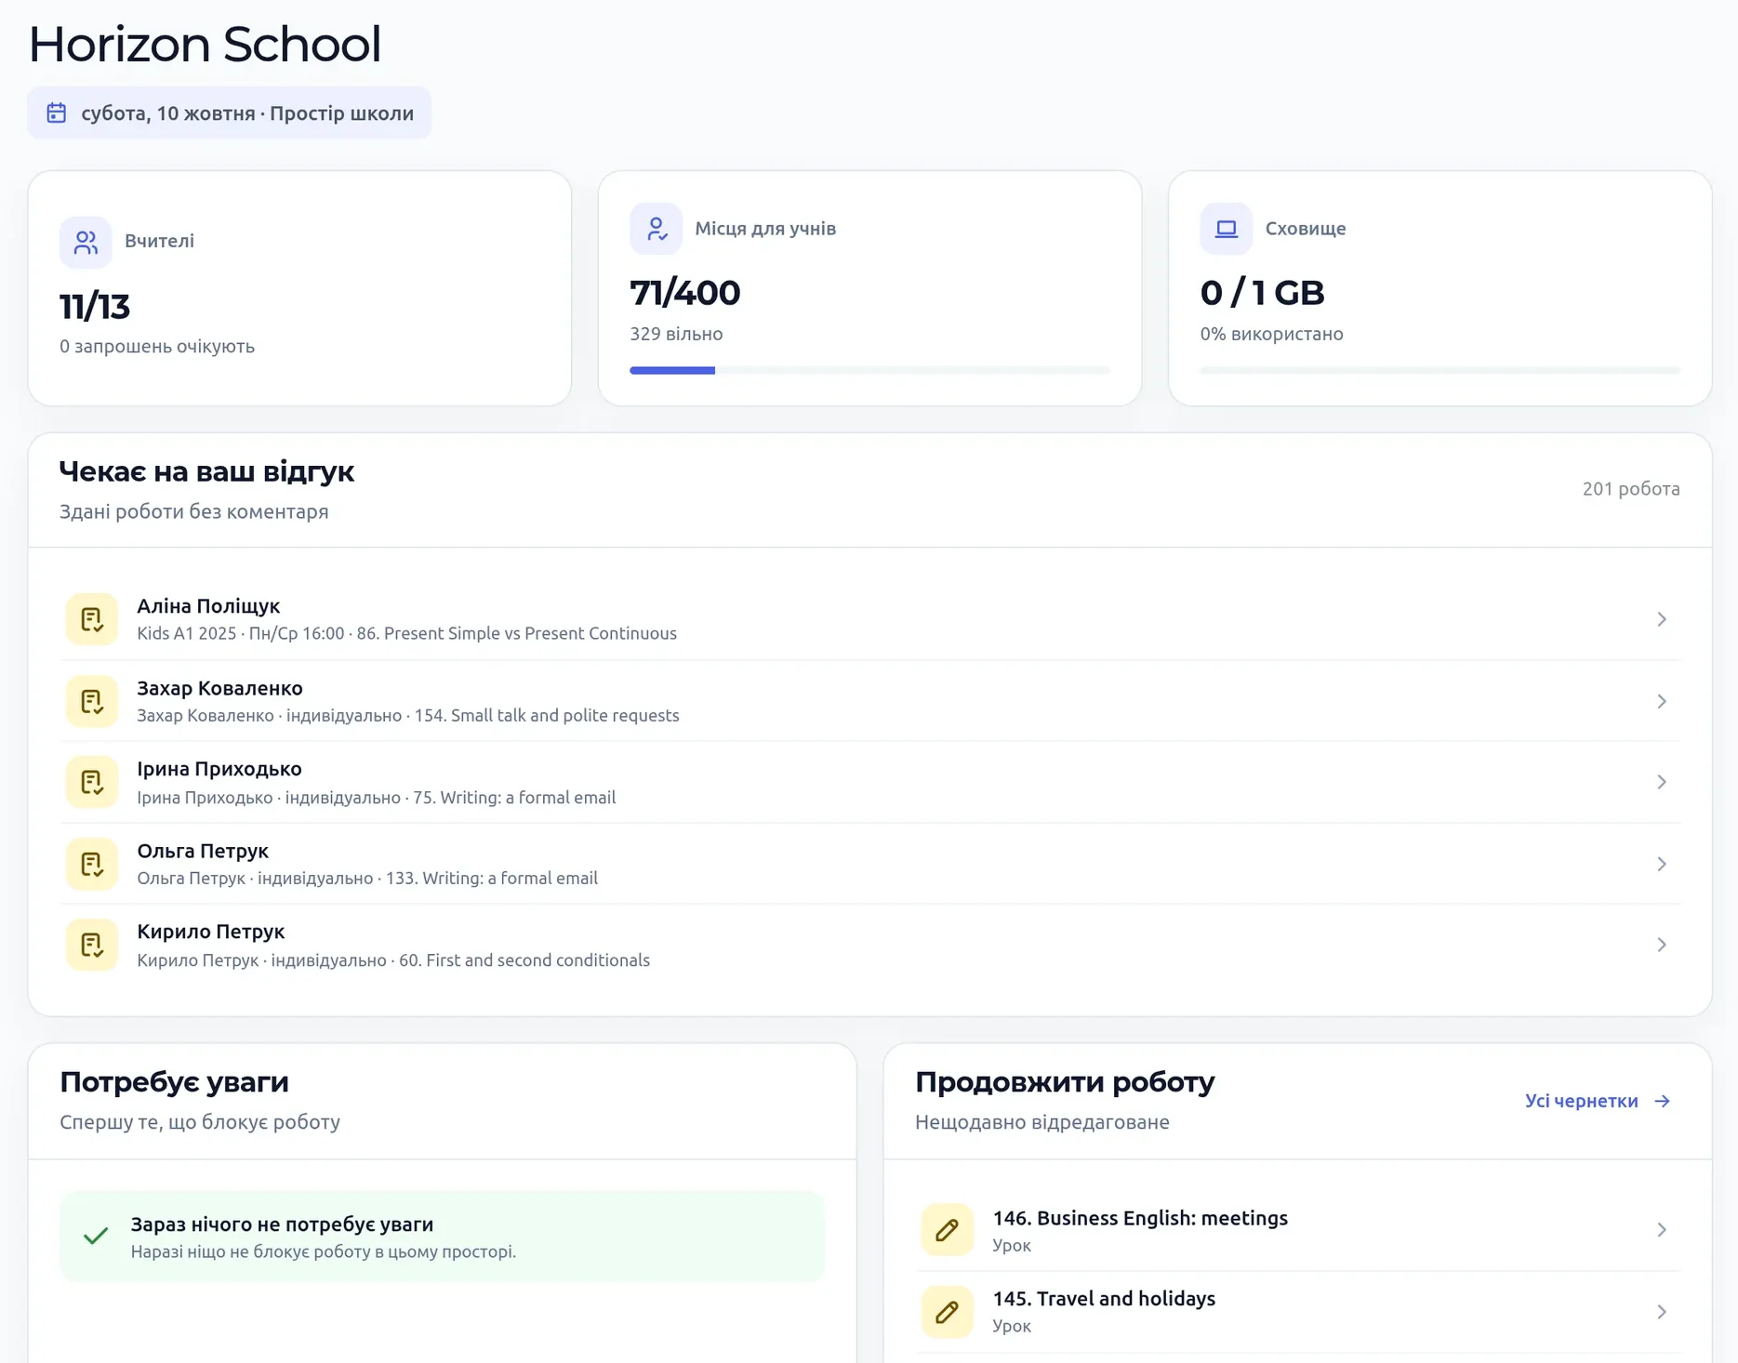Screen dimensions: 1738x1363
Task: Click chevron next to 146. Business English
Action: [1662, 1230]
